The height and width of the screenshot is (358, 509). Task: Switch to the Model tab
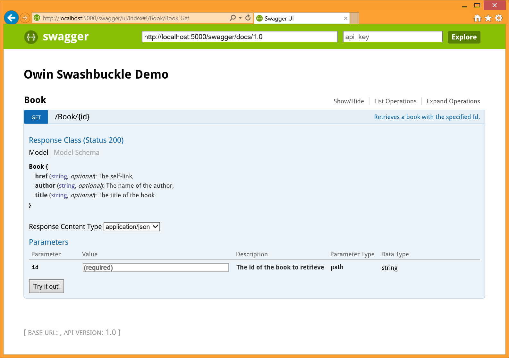(x=38, y=152)
